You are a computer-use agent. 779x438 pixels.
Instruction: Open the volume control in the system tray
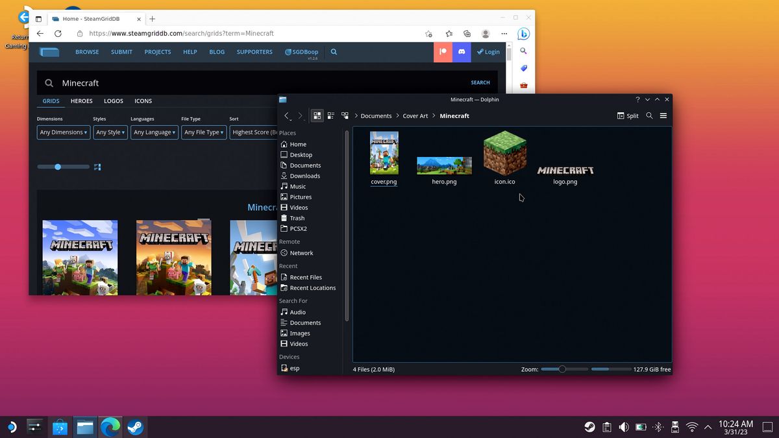[623, 427]
